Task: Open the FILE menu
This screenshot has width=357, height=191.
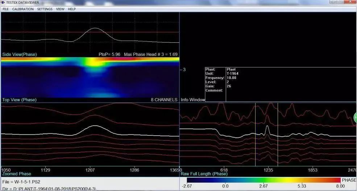Action: 5,9
